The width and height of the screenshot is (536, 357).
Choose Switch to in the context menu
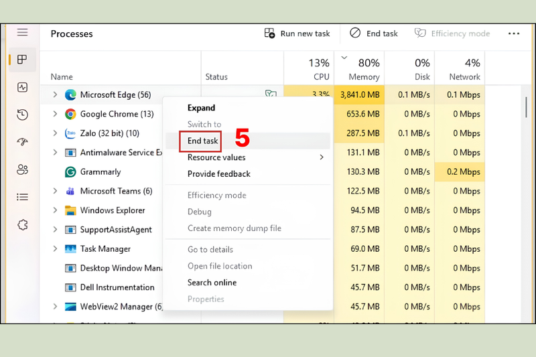[x=248, y=124]
